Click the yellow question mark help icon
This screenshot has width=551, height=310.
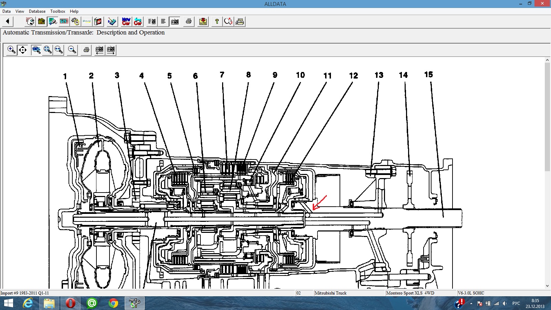coord(217,22)
